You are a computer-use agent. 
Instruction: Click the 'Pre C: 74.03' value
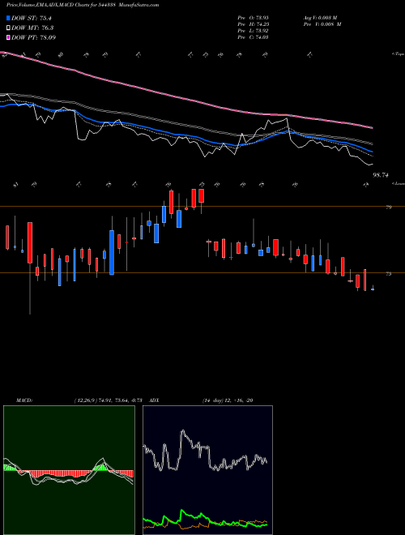(x=253, y=37)
